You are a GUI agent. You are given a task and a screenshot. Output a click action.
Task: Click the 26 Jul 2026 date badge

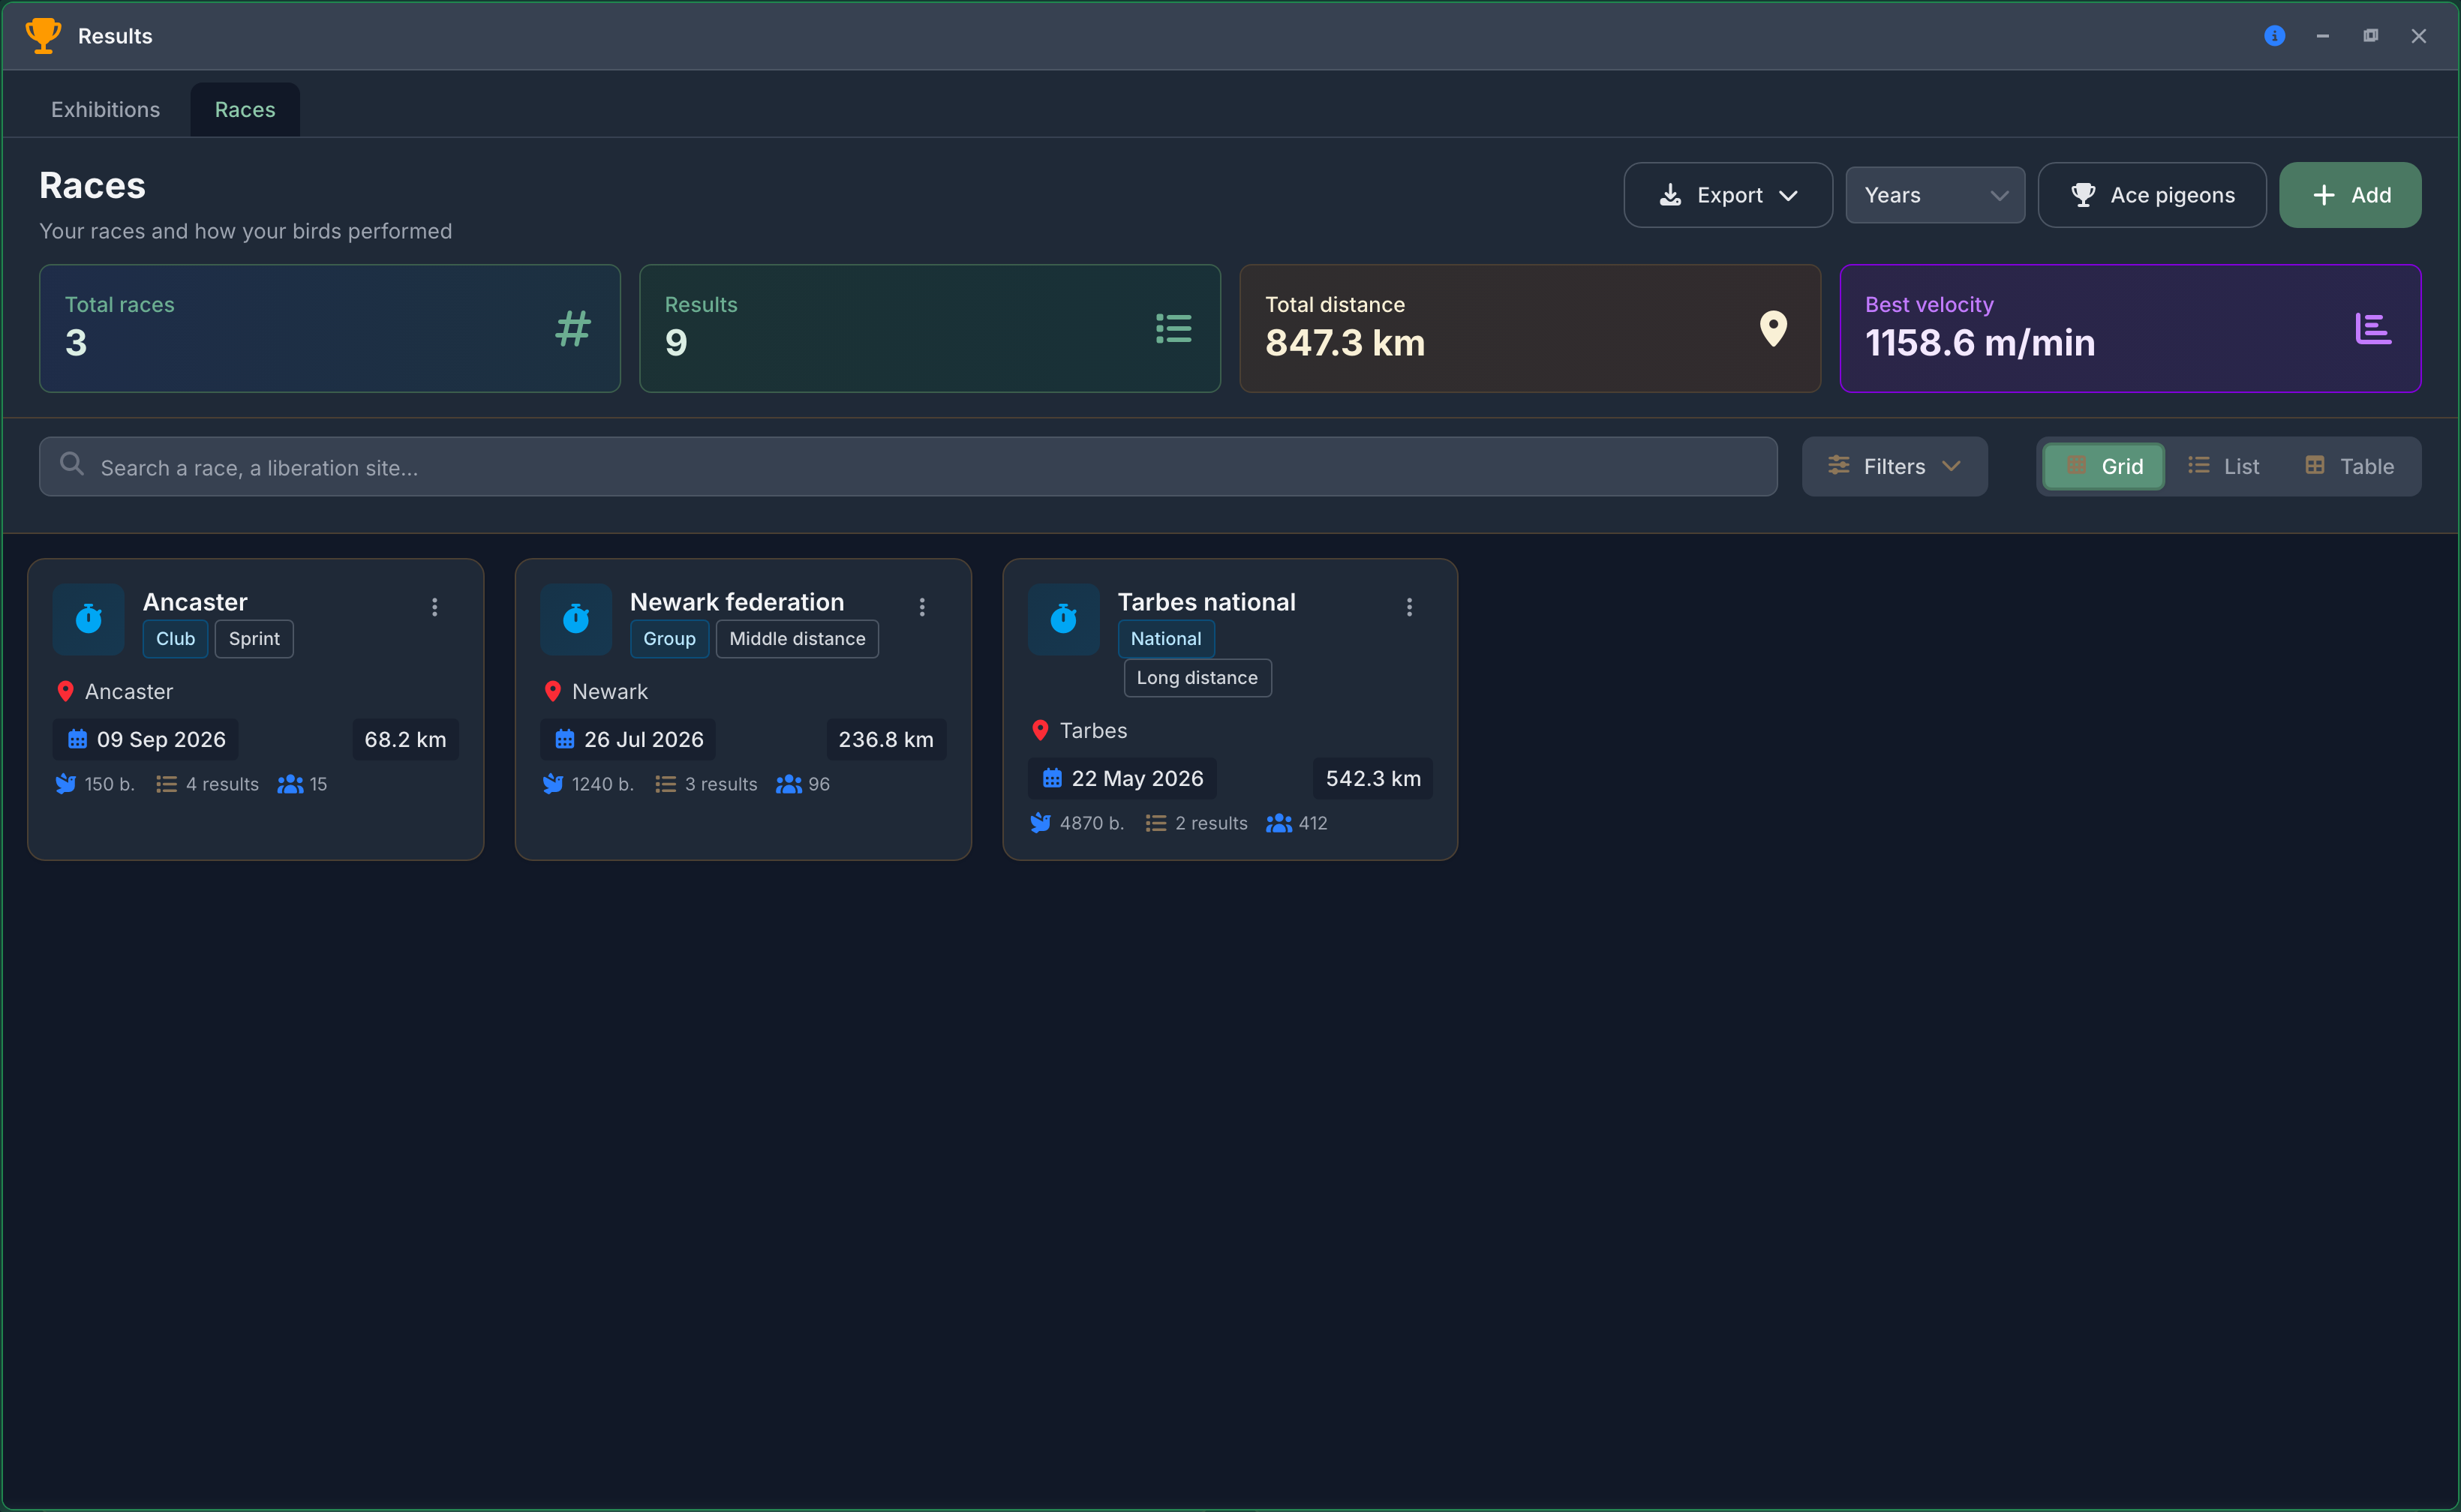click(628, 739)
